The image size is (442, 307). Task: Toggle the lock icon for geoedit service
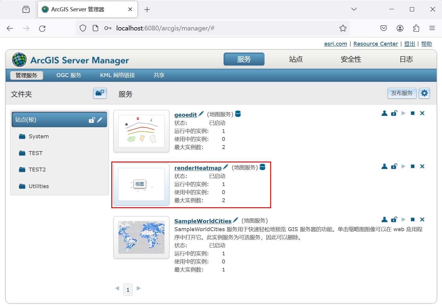[x=394, y=113]
